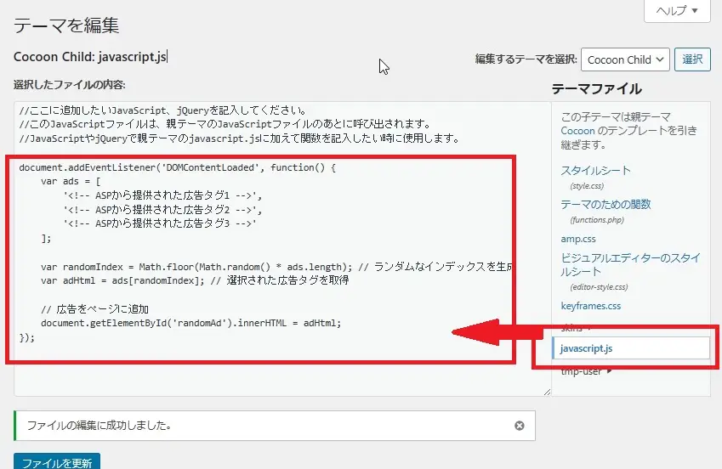Click the 選択 button
This screenshot has width=722, height=469.
[x=692, y=59]
